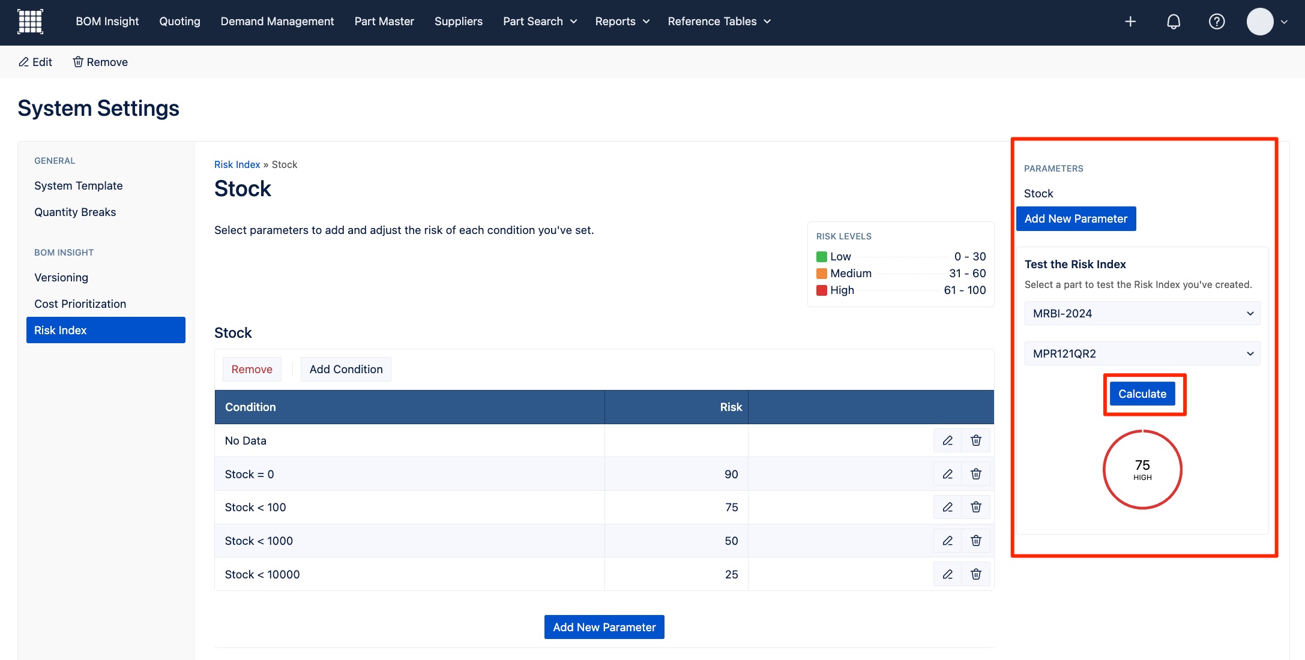Open the Reference Tables menu
Screen dimensions: 1305x660
pyautogui.click(x=719, y=22)
